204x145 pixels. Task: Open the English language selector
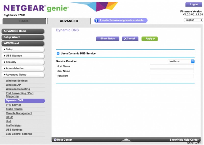coord(193,20)
